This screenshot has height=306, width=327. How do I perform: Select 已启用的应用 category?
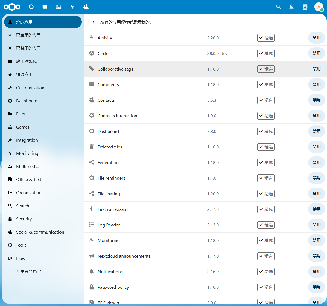tap(43, 35)
